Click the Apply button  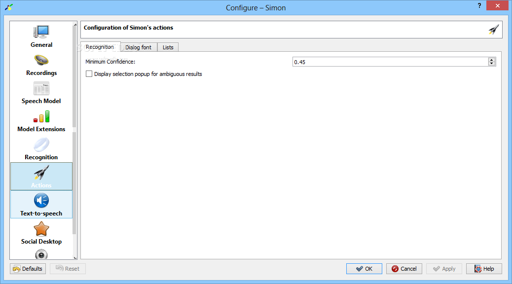click(x=444, y=269)
